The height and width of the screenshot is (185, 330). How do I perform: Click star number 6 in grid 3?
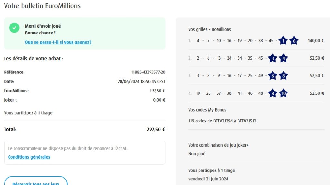[x=273, y=76]
